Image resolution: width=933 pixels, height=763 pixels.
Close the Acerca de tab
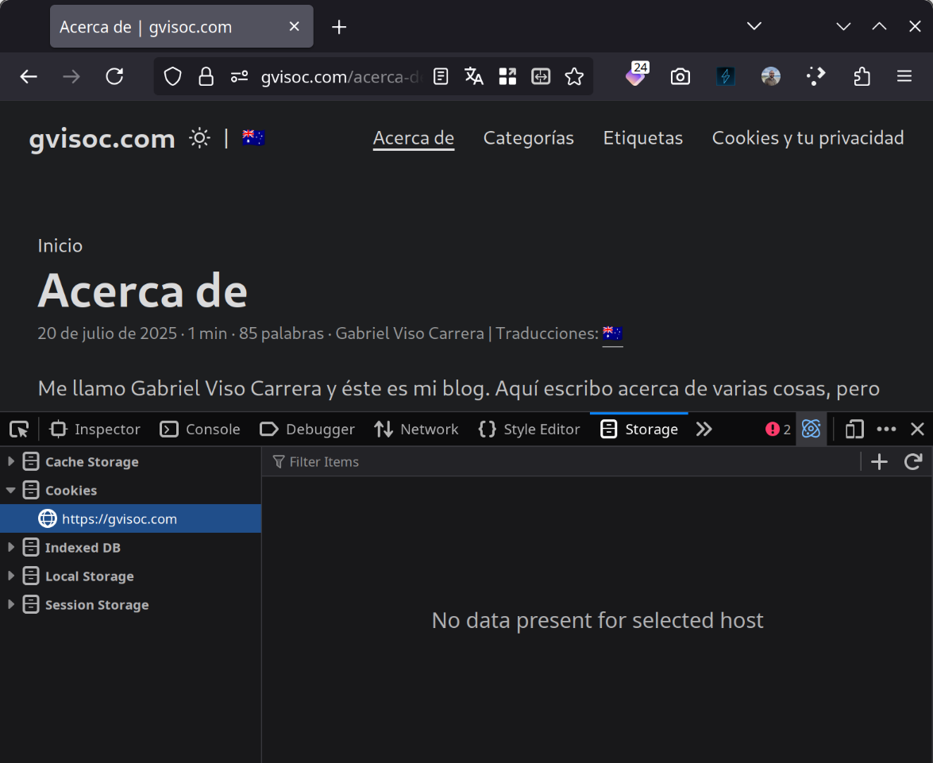[294, 26]
